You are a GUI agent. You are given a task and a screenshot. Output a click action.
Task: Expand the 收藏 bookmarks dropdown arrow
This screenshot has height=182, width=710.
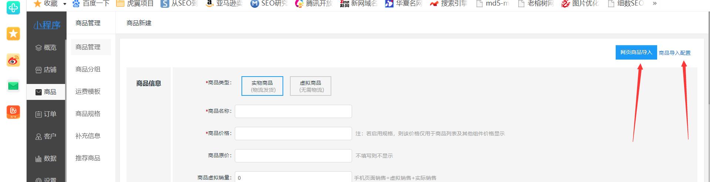[x=65, y=4]
